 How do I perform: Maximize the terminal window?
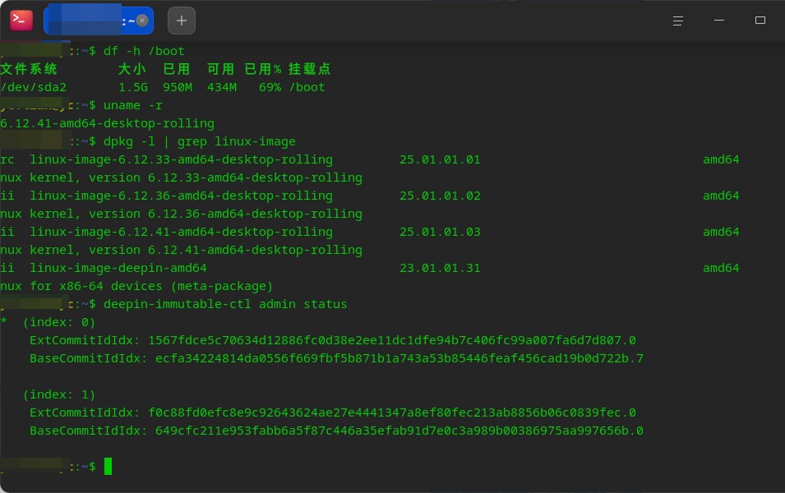760,21
